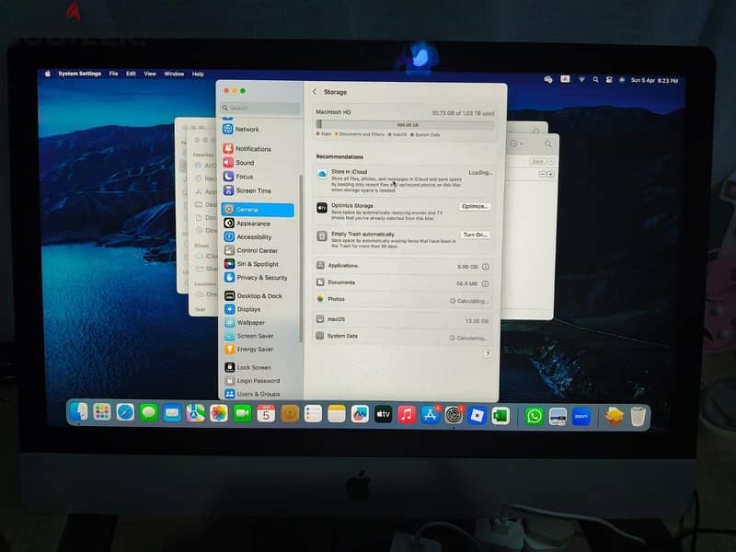
Task: Click the Store in iCloud cloud icon
Action: [x=322, y=174]
